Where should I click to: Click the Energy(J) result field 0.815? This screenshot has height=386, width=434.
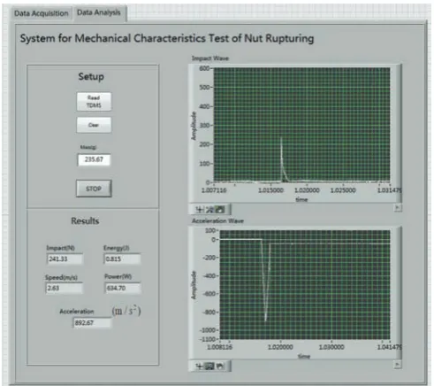[x=123, y=259]
